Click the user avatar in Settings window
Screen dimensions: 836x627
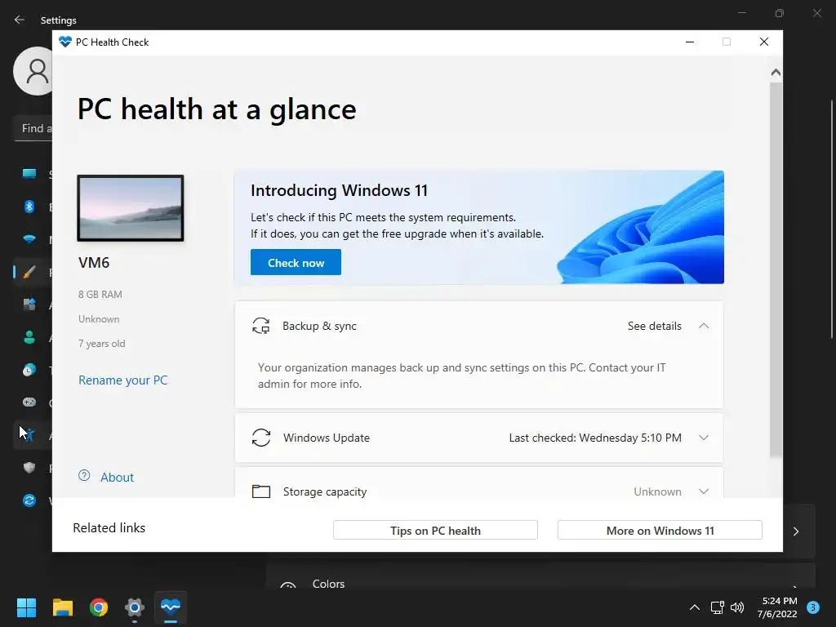(33, 70)
